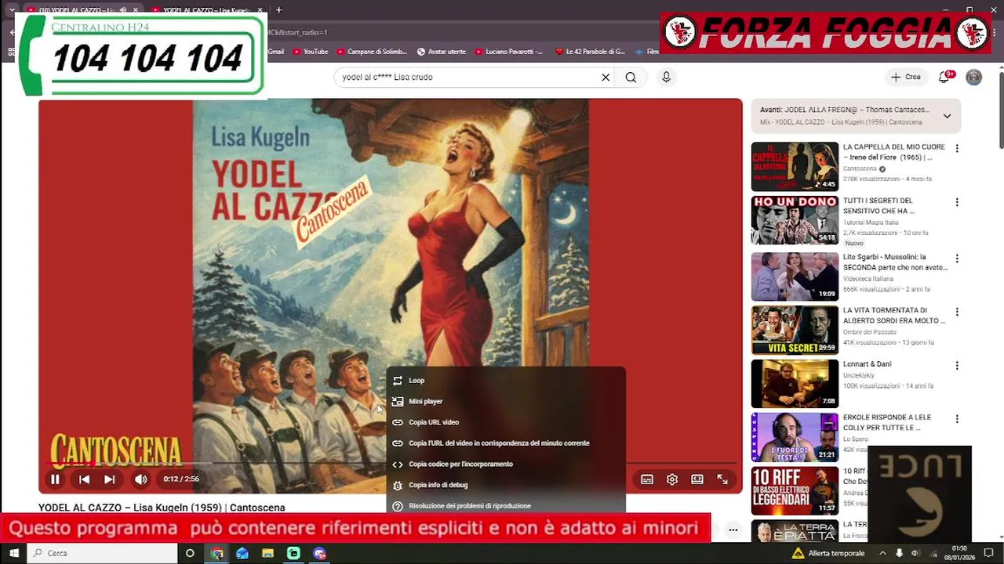Open options for Lite Sgarbi - Mussolini video

pos(956,258)
